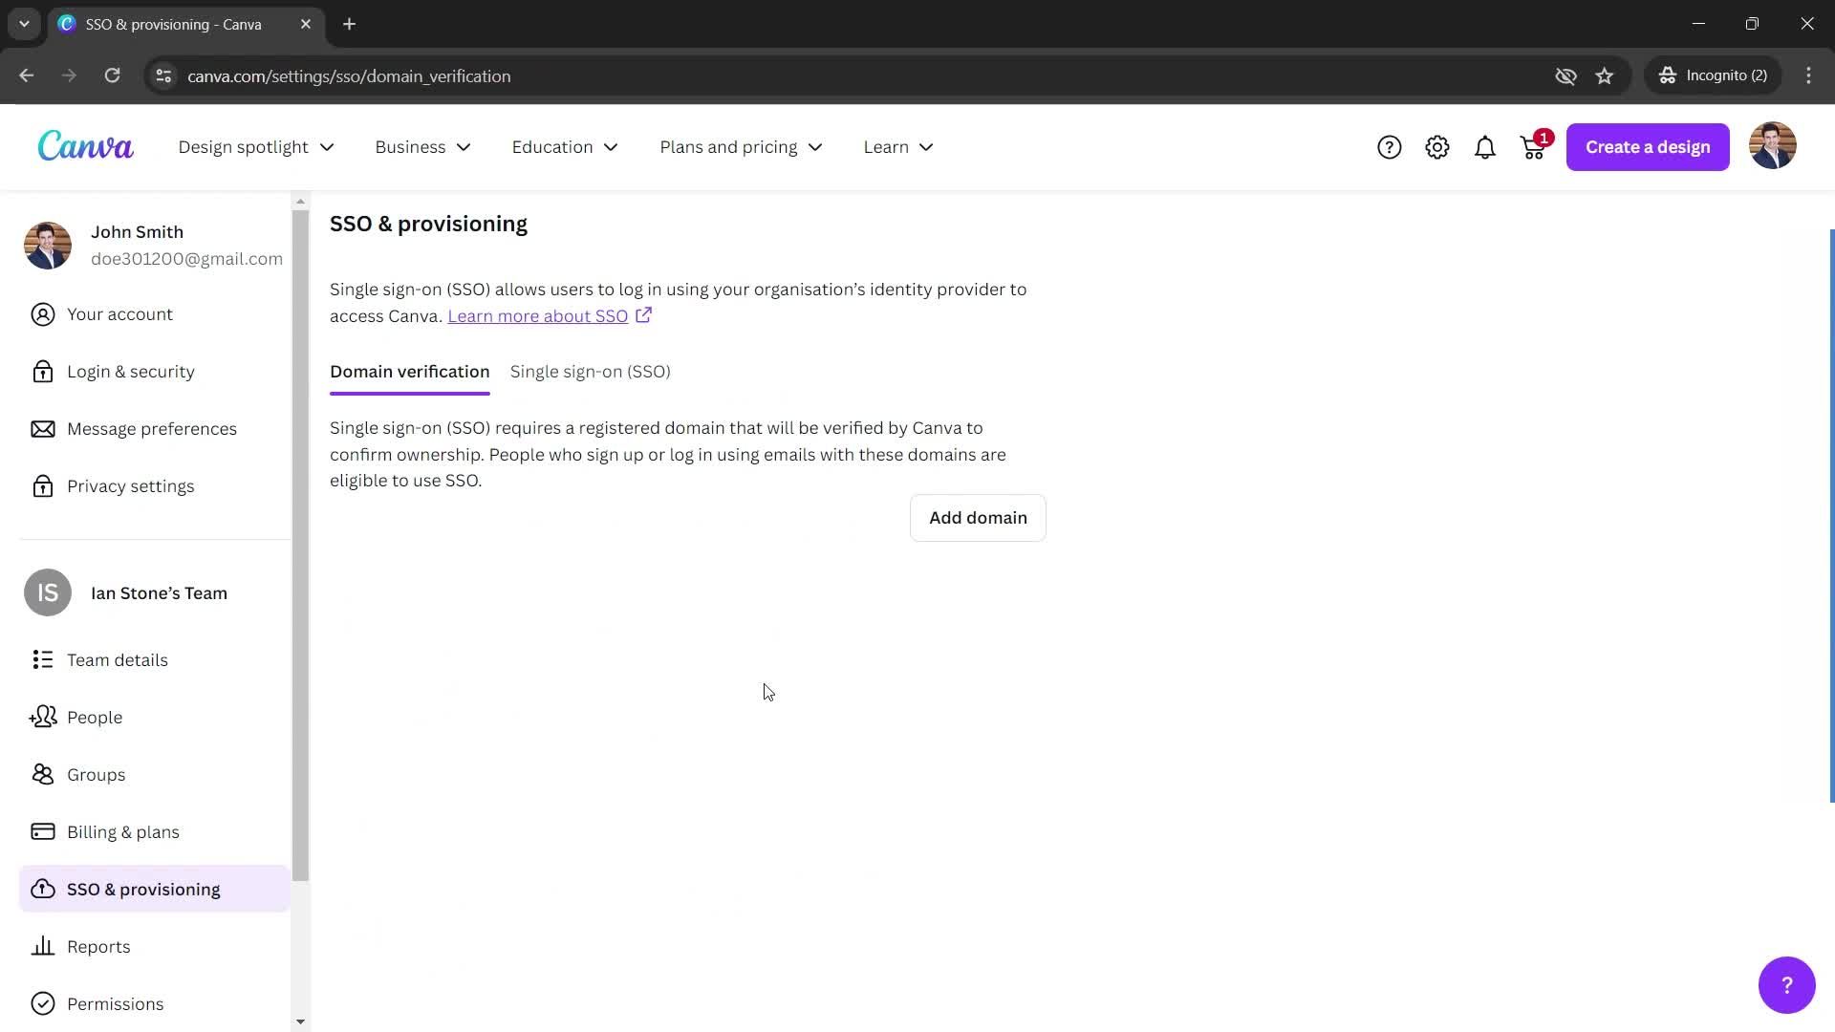This screenshot has width=1835, height=1032.
Task: Click the sidebar scrollbar down arrow
Action: (300, 1021)
